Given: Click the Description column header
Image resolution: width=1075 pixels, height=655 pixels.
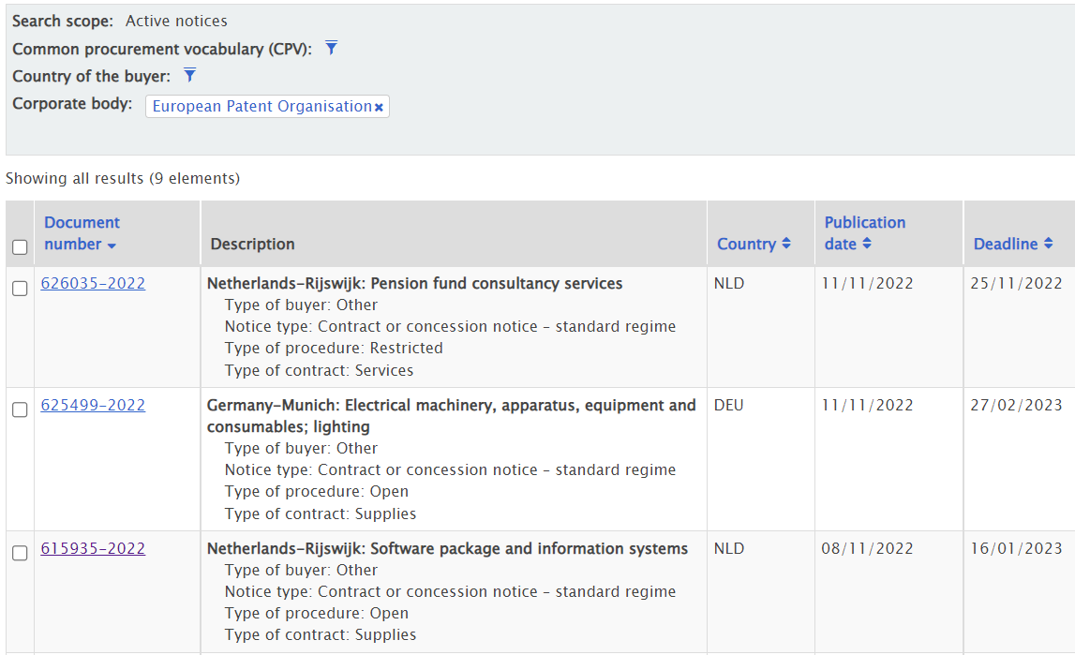Looking at the screenshot, I should (252, 244).
